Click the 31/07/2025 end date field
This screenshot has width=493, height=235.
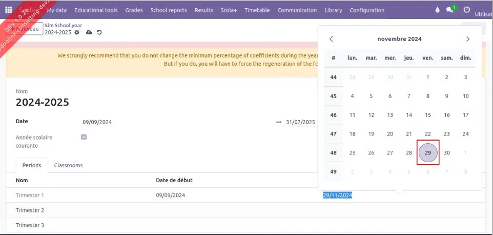point(300,122)
